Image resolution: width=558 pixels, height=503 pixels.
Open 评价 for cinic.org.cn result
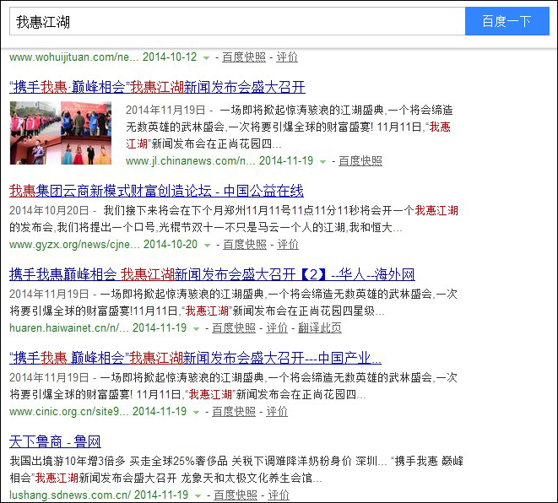(x=277, y=412)
